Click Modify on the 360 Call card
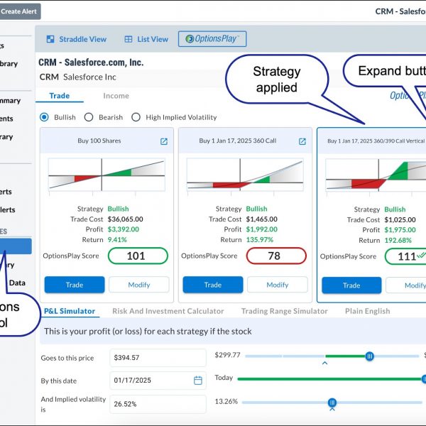Image resolution: width=426 pixels, height=426 pixels. click(278, 285)
